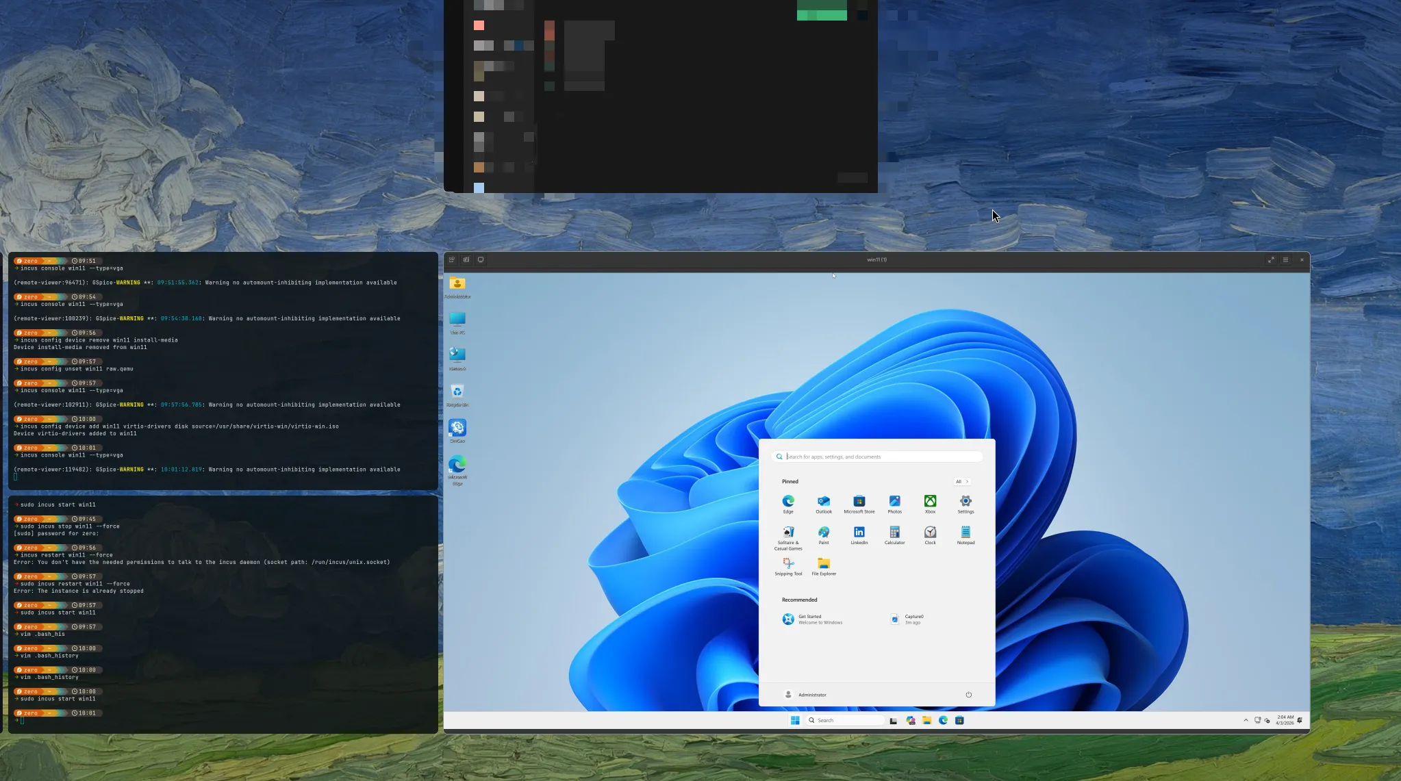Click the Administrator account button

coord(805,695)
